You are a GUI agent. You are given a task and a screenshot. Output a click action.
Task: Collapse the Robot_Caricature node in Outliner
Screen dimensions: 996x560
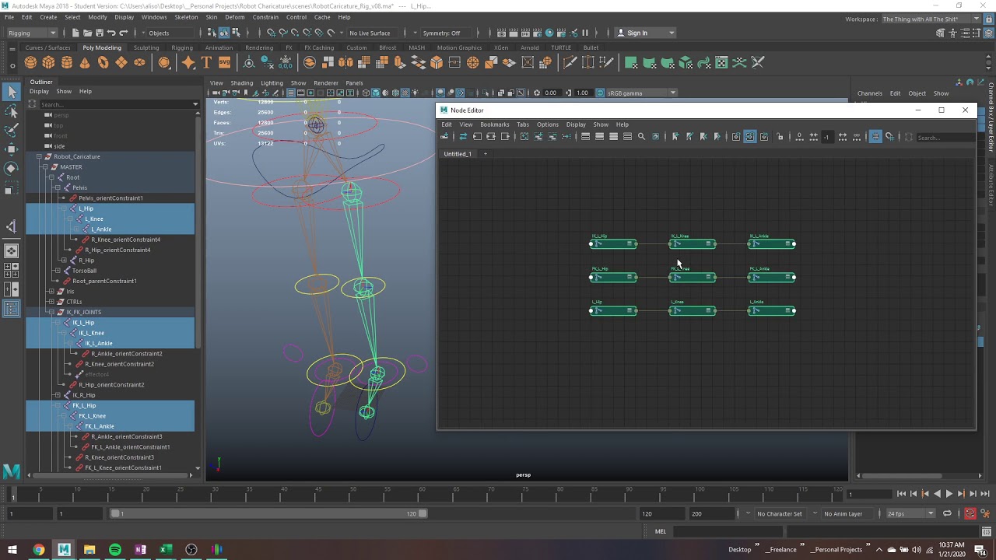point(39,156)
